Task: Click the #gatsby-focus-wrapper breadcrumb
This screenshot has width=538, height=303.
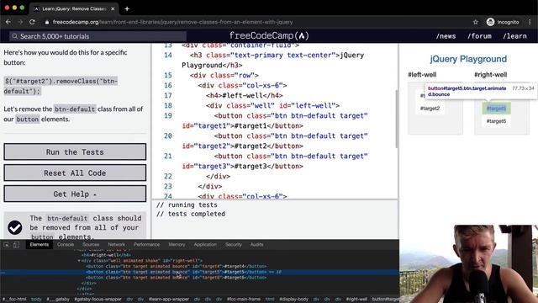Action: (x=98, y=300)
